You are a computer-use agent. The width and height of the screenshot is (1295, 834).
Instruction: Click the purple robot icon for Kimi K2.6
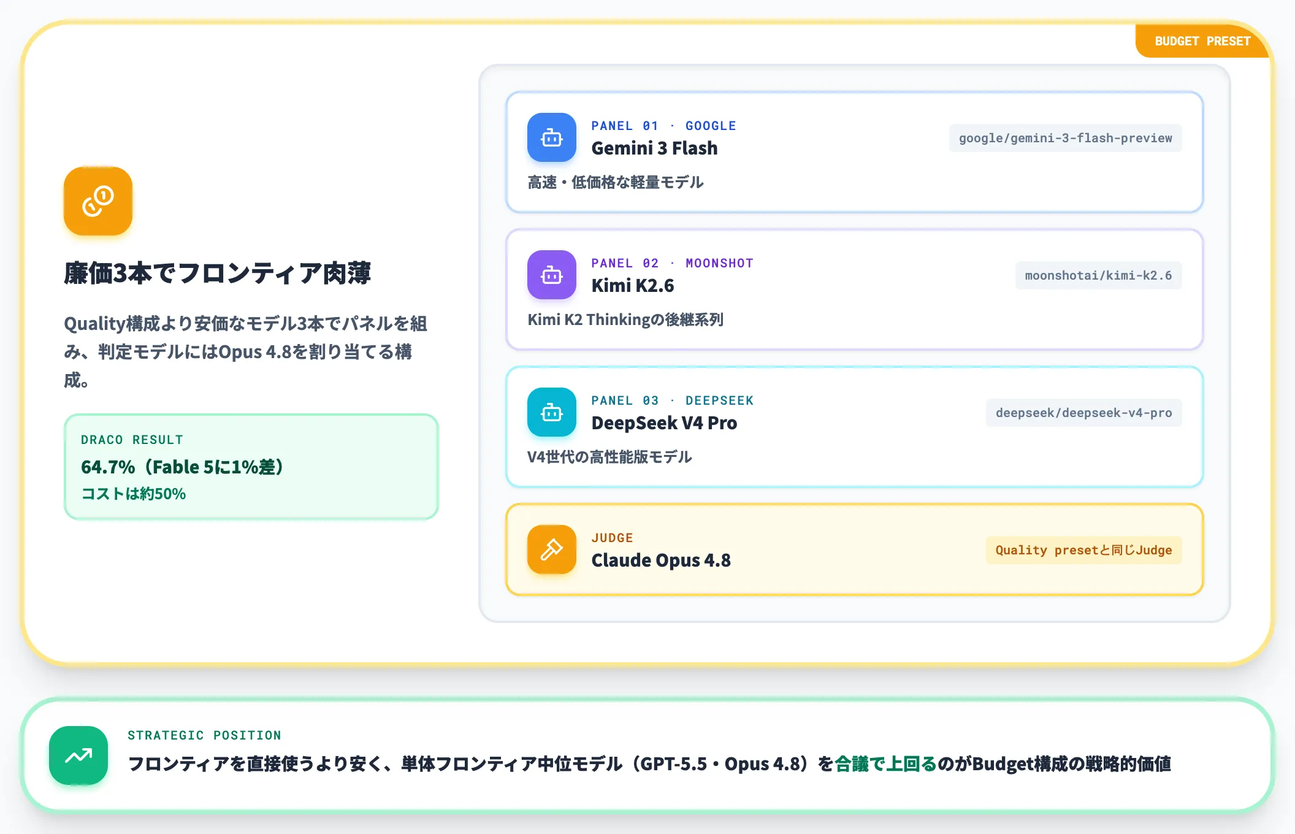point(552,275)
